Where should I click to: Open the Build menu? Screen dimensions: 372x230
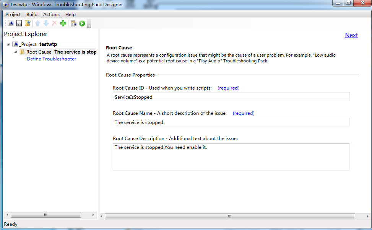[x=32, y=15]
